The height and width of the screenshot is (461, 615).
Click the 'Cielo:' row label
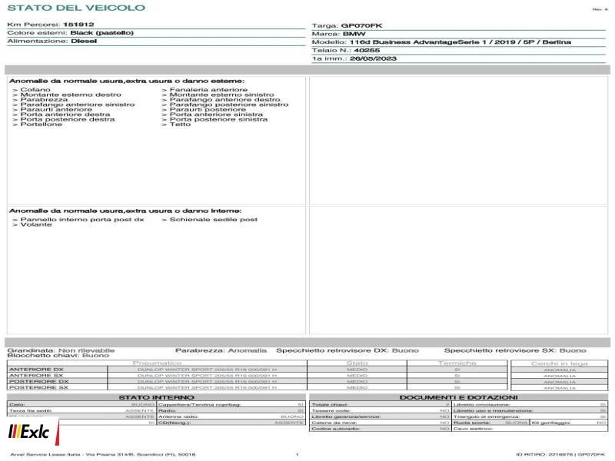click(x=17, y=405)
